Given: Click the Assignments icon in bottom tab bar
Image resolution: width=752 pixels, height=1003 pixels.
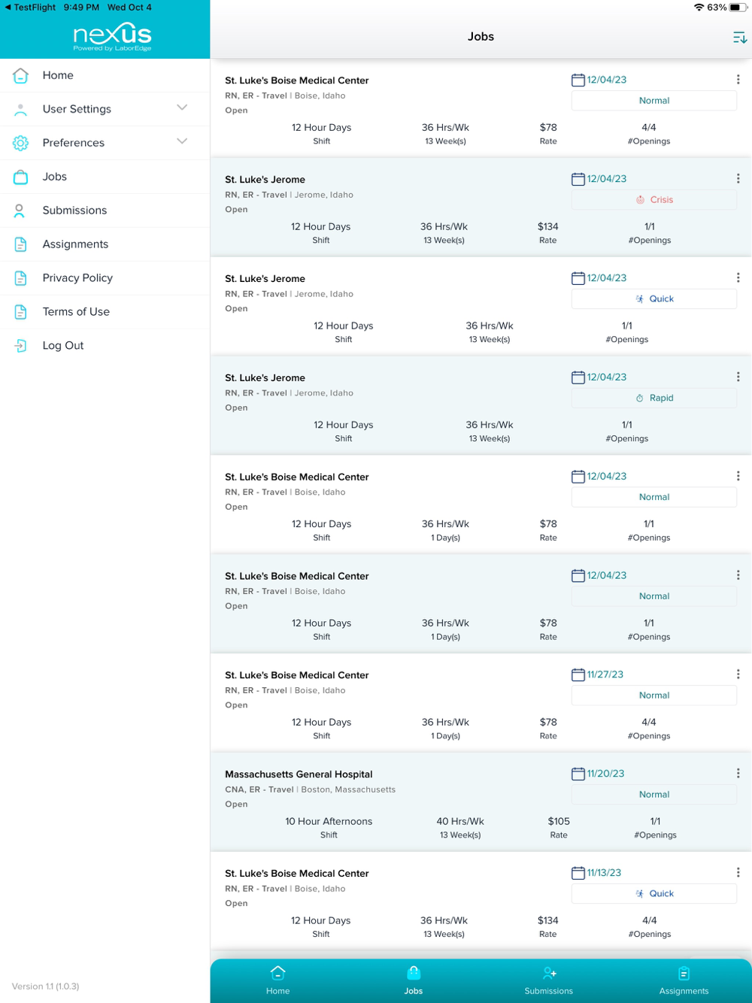Looking at the screenshot, I should 684,973.
